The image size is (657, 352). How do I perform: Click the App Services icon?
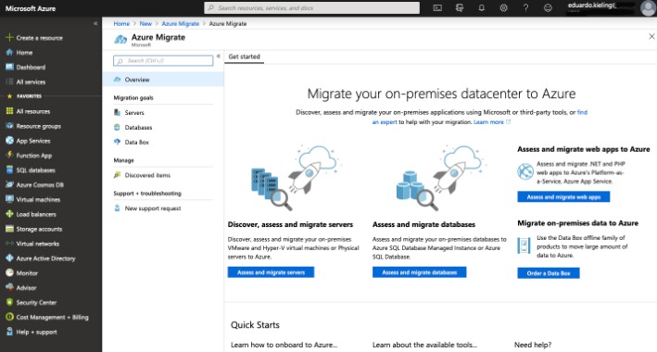[9, 141]
